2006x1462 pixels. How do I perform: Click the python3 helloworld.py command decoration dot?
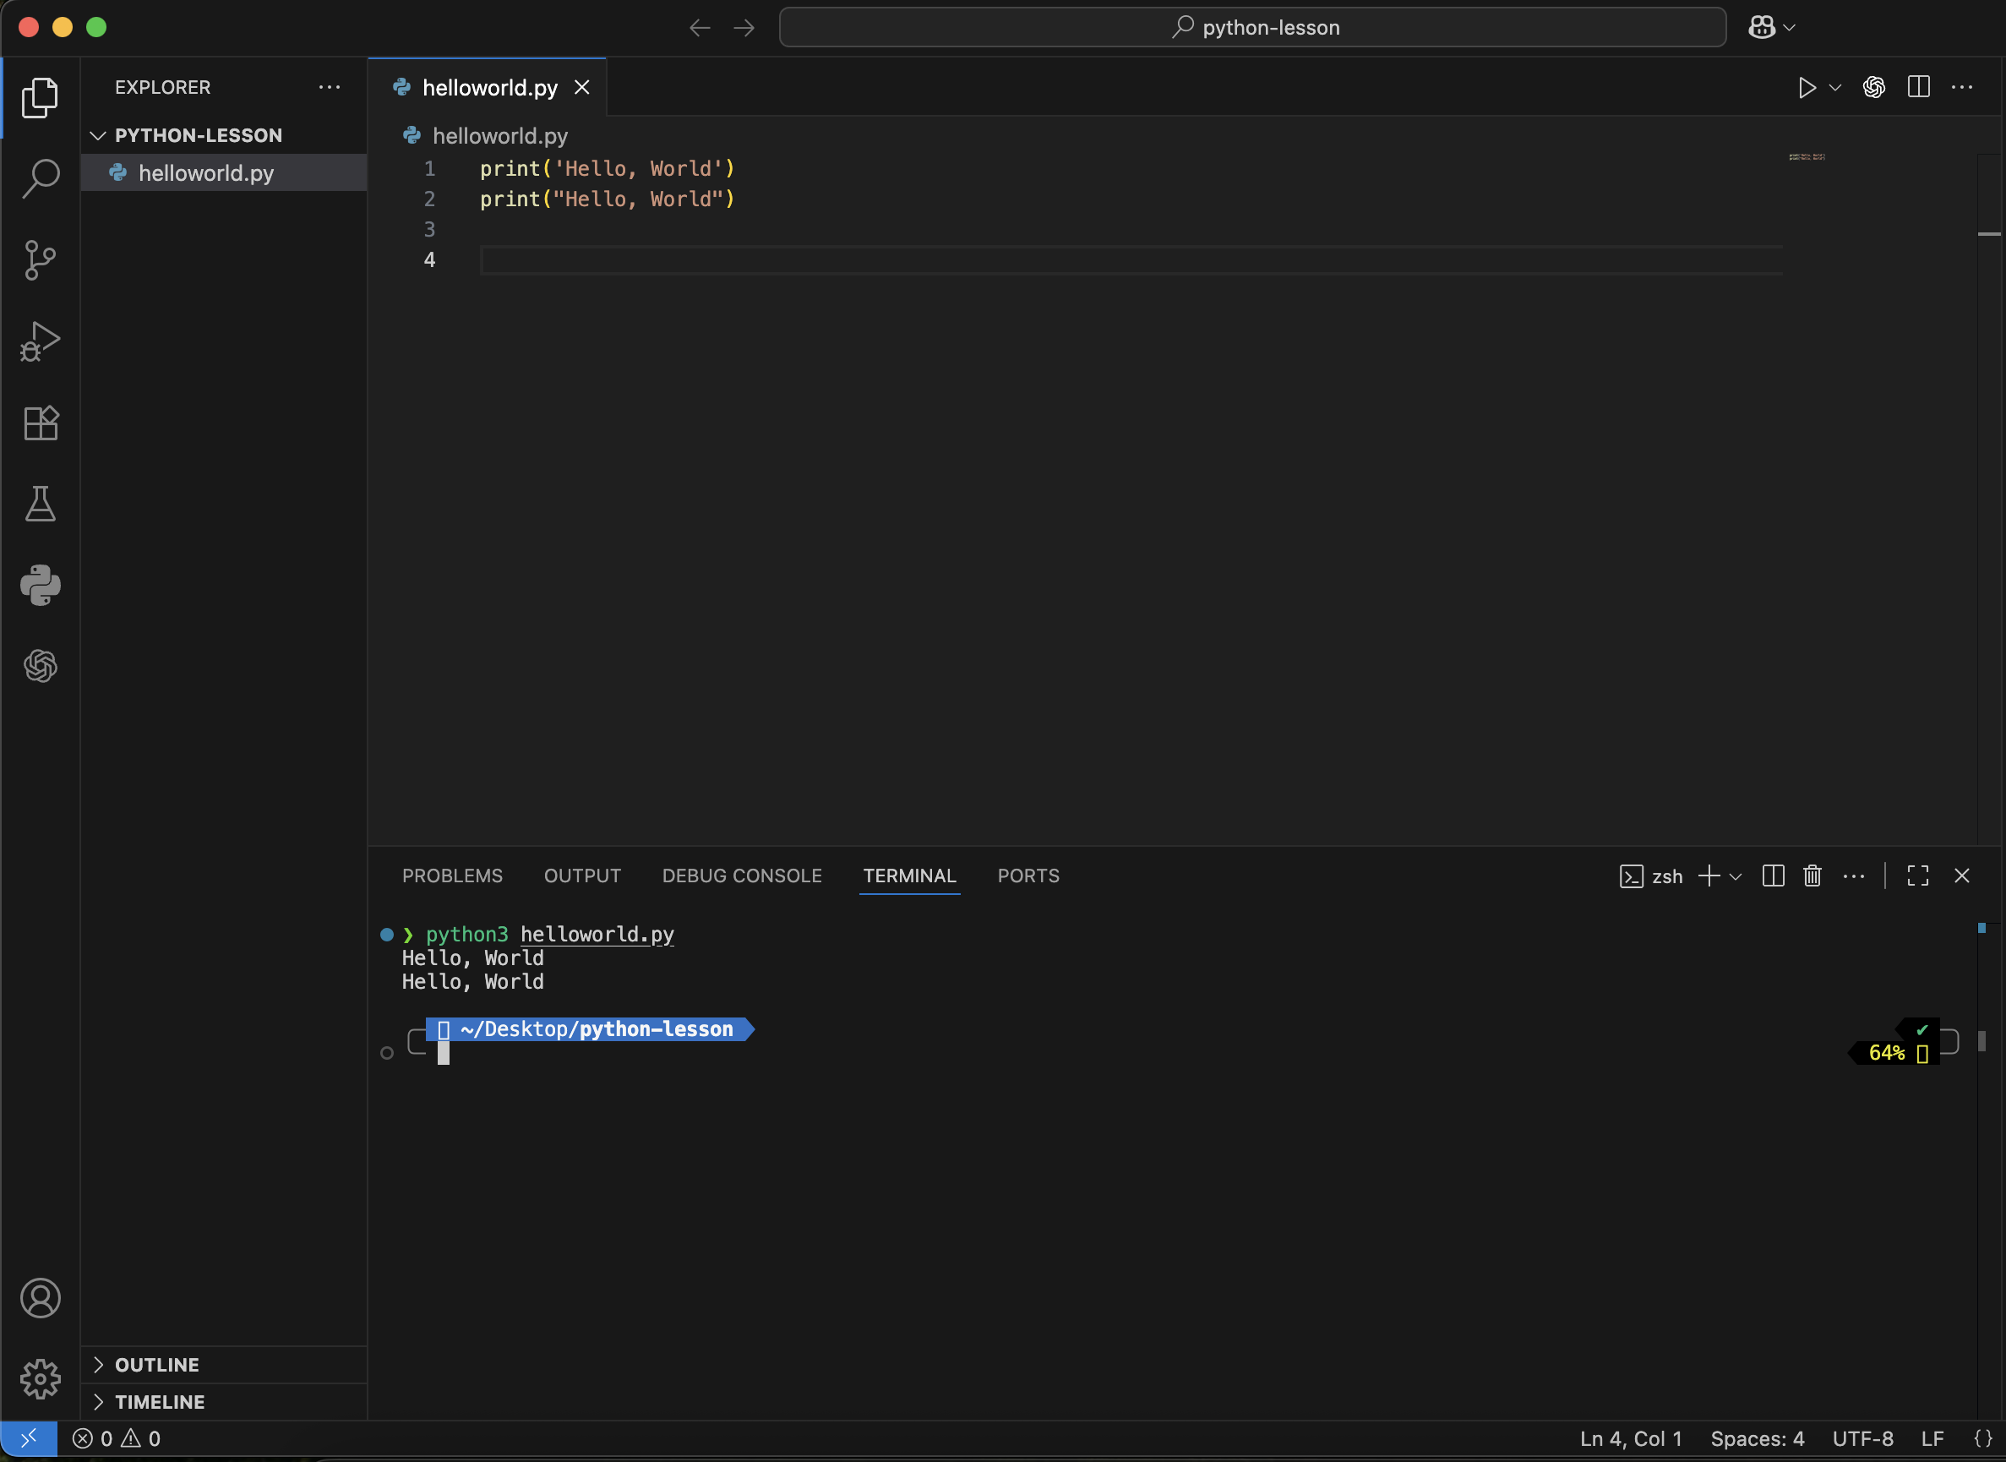[387, 935]
